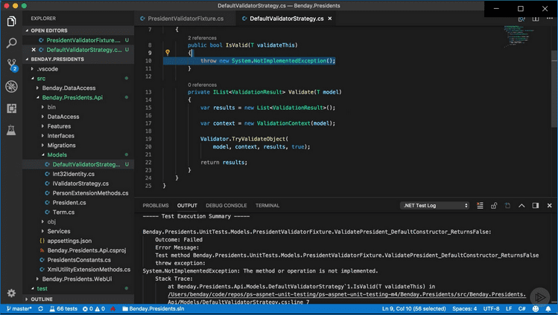This screenshot has width=558, height=315.
Task: Clear the output panel log
Action: 480,205
